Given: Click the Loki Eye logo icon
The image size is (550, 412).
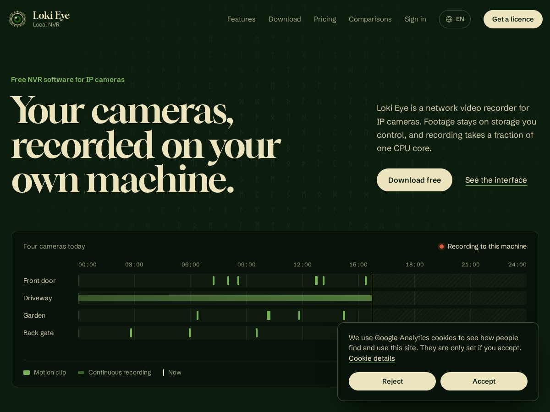Looking at the screenshot, I should 17,19.
